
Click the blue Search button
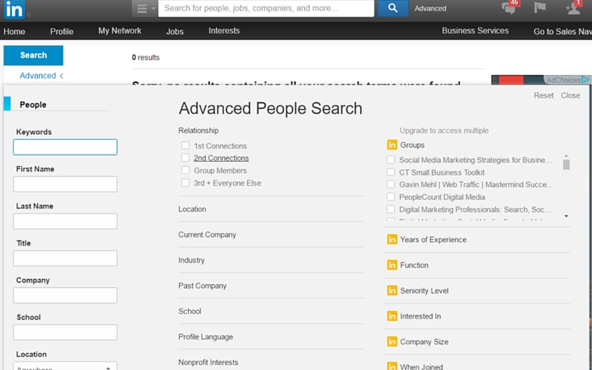click(x=33, y=55)
